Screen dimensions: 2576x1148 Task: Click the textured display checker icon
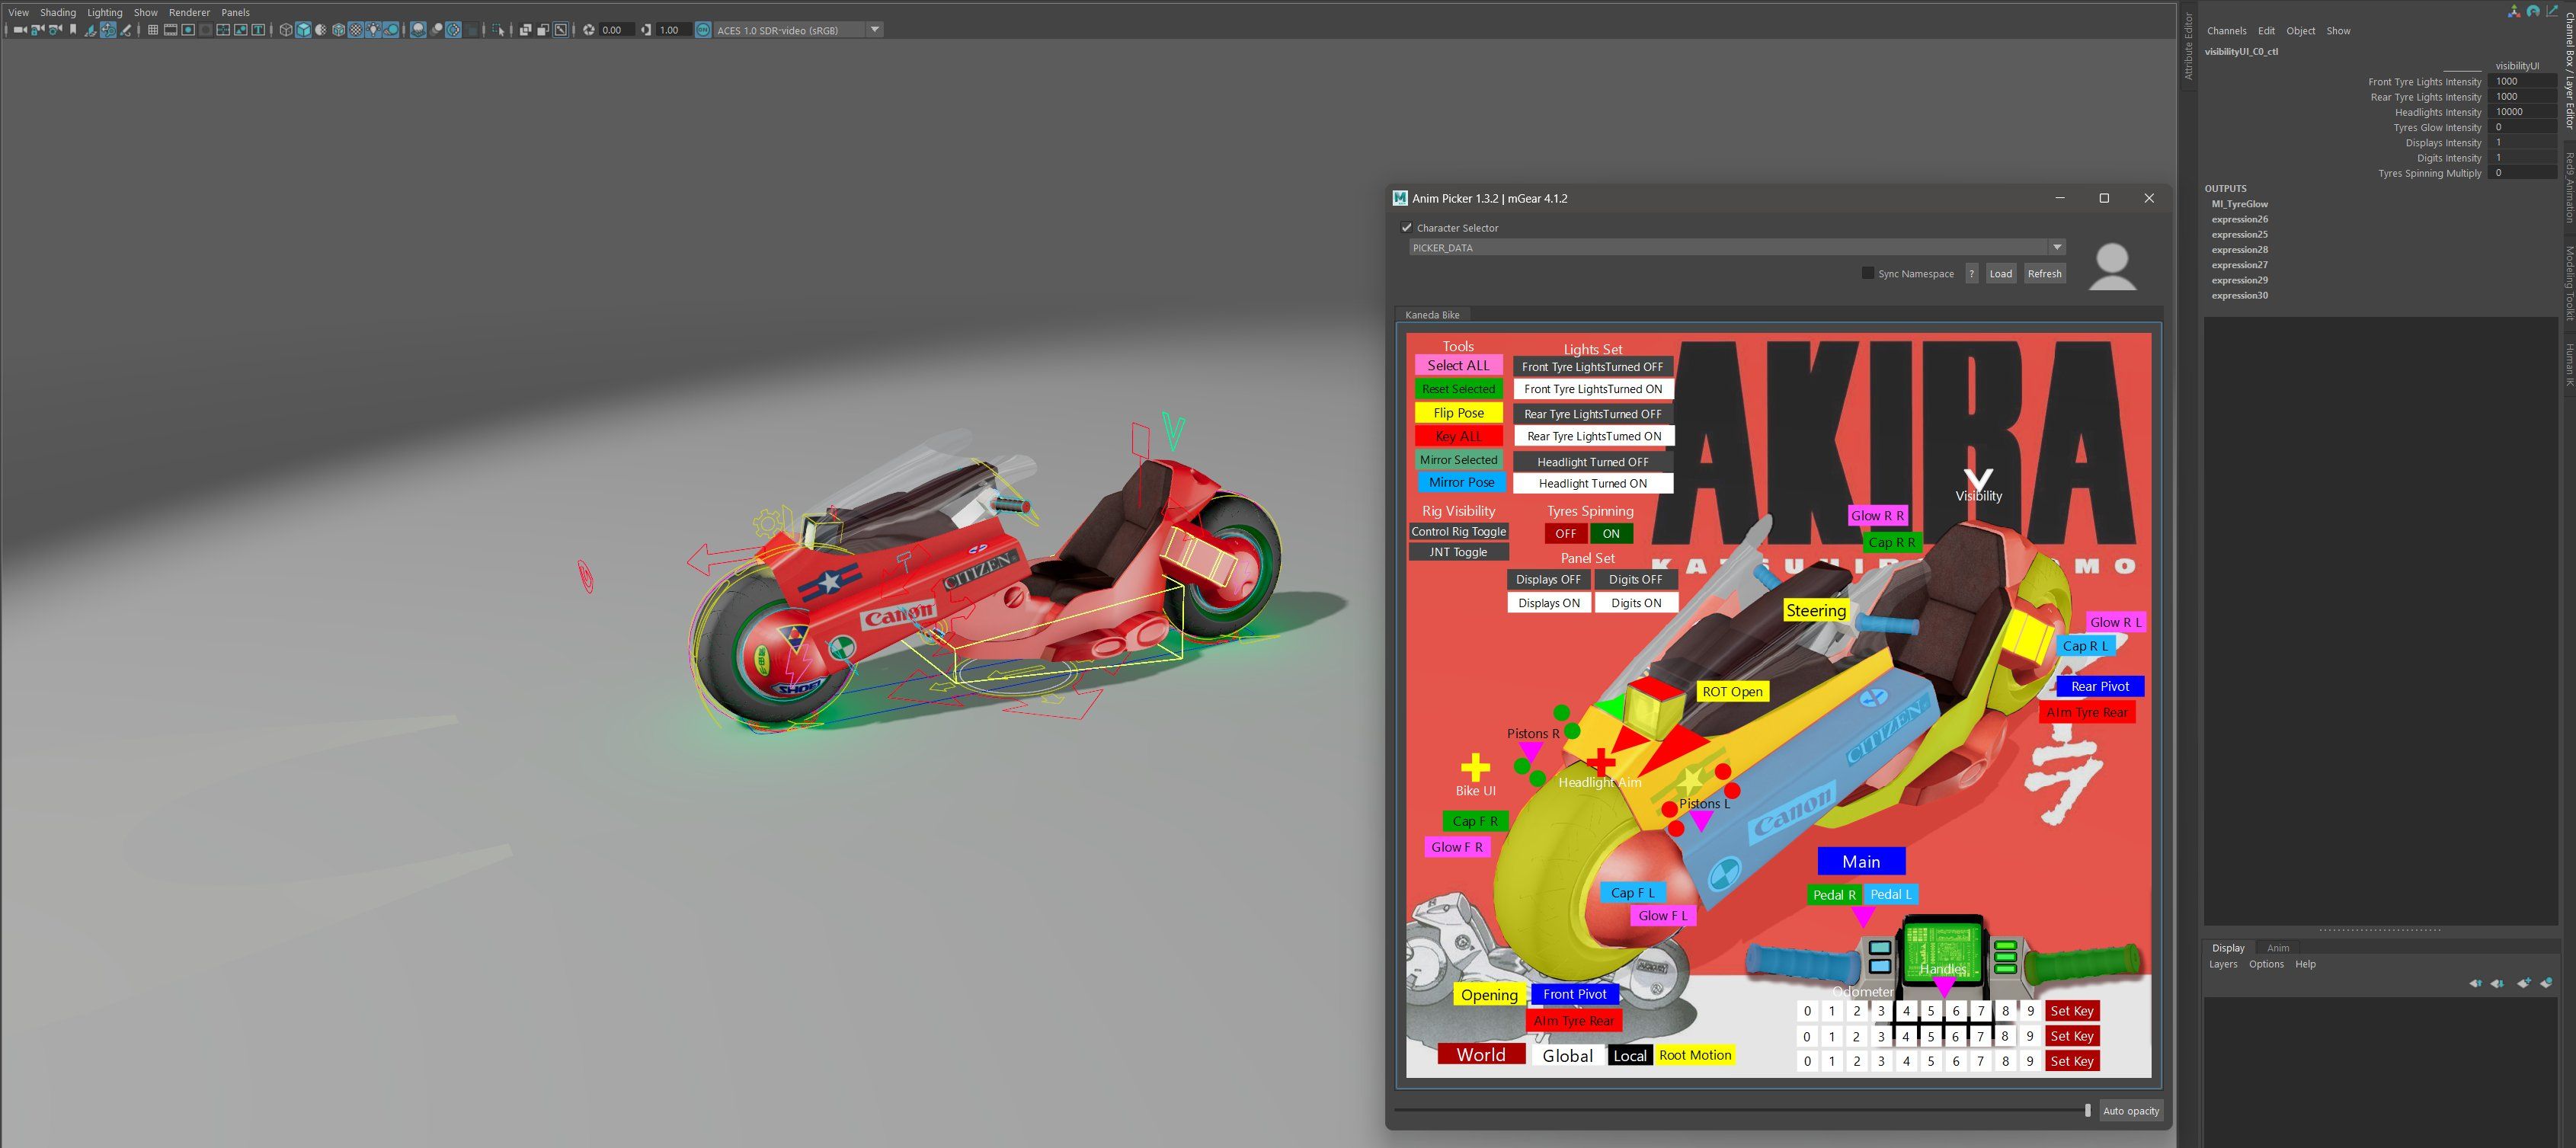[356, 30]
